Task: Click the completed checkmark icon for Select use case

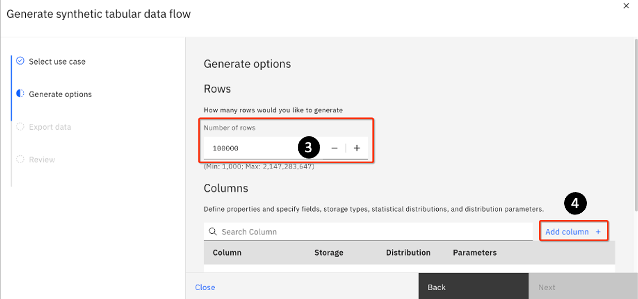Action: coord(20,61)
